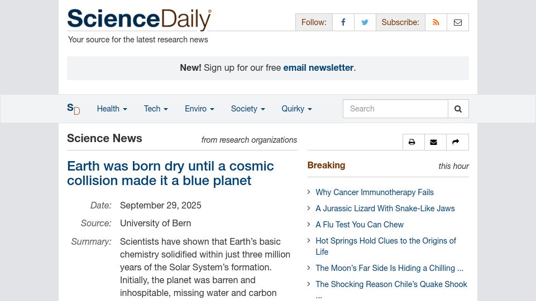Viewport: 536px width, 301px height.
Task: Click the date September 29, 2025
Action: pyautogui.click(x=160, y=206)
